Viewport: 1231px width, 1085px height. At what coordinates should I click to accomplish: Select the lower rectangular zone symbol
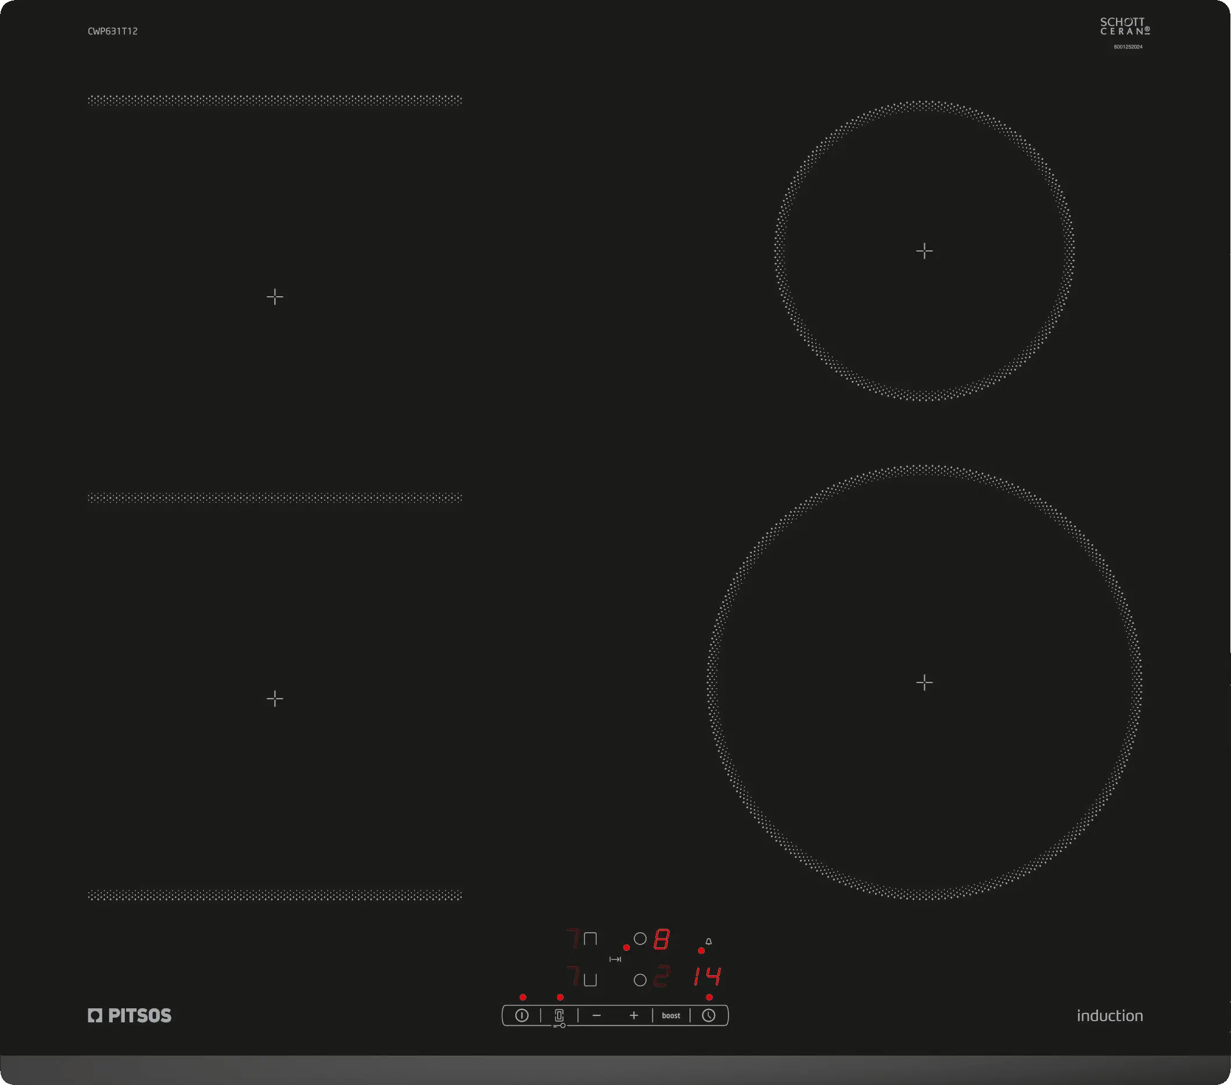pos(590,980)
